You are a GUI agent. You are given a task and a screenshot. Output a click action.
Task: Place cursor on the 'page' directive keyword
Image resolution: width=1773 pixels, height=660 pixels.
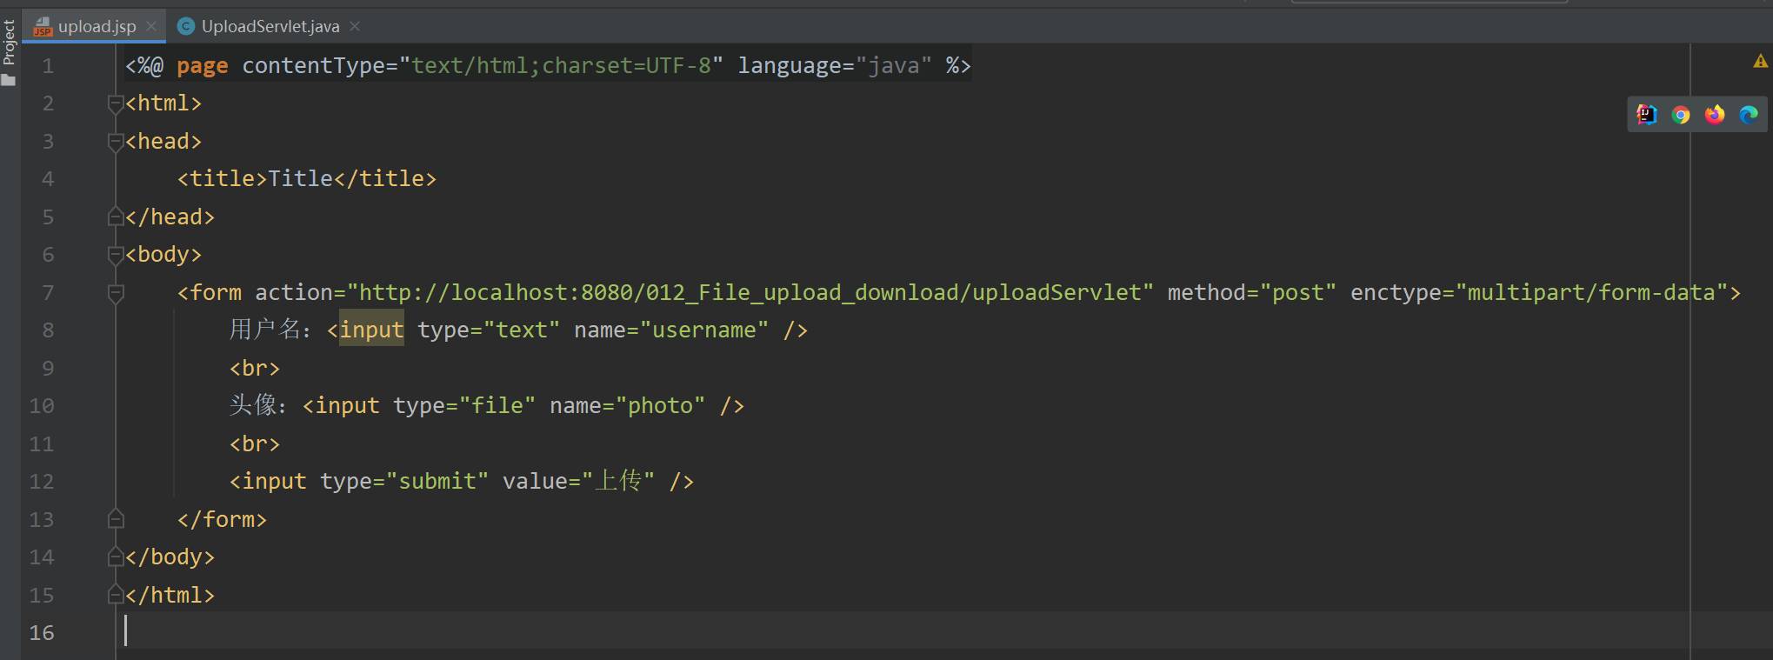[203, 66]
